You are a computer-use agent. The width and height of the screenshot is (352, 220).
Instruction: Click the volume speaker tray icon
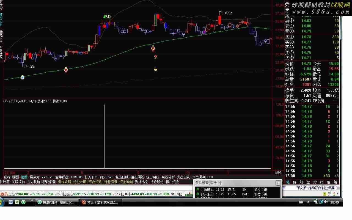326,202
